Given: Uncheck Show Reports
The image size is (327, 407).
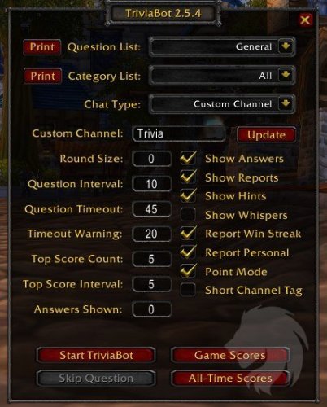Looking at the screenshot, I should [x=188, y=177].
